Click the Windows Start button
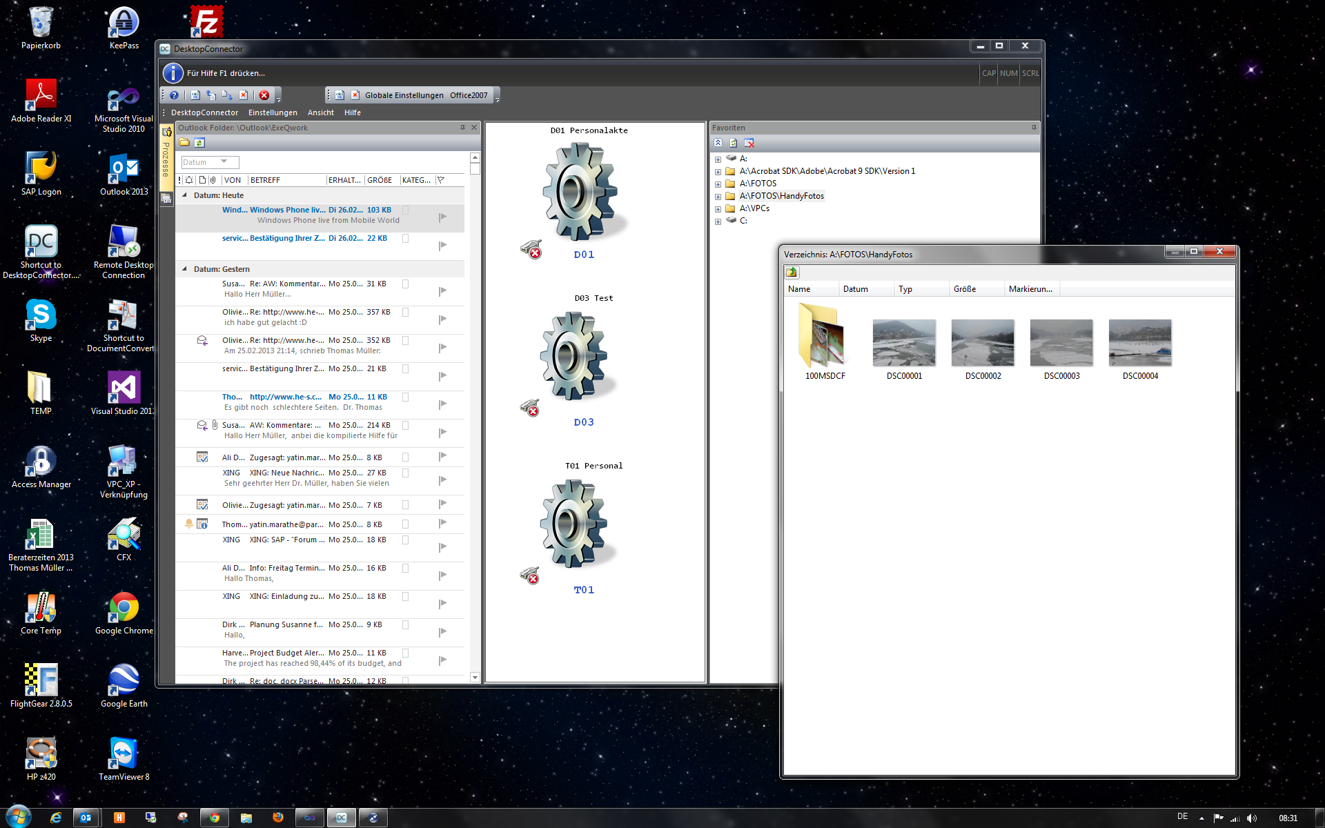 pos(18,817)
